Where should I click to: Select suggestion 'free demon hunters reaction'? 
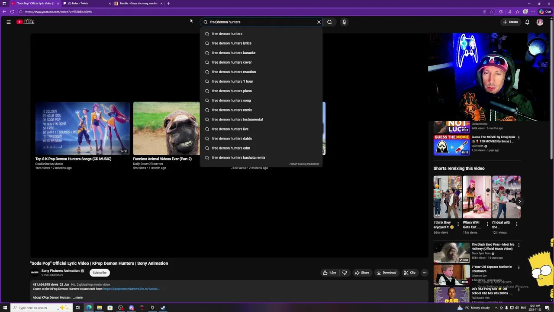pyautogui.click(x=261, y=72)
